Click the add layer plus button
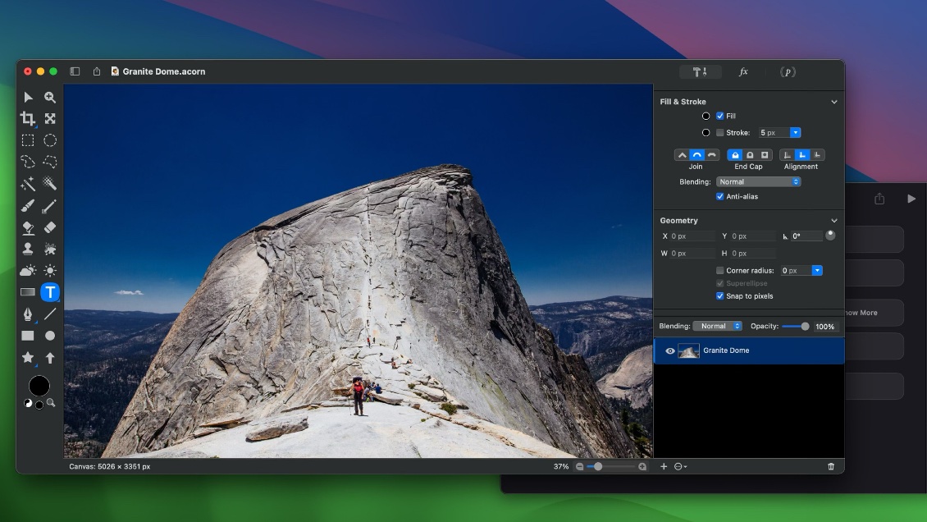This screenshot has width=927, height=522. (x=664, y=466)
